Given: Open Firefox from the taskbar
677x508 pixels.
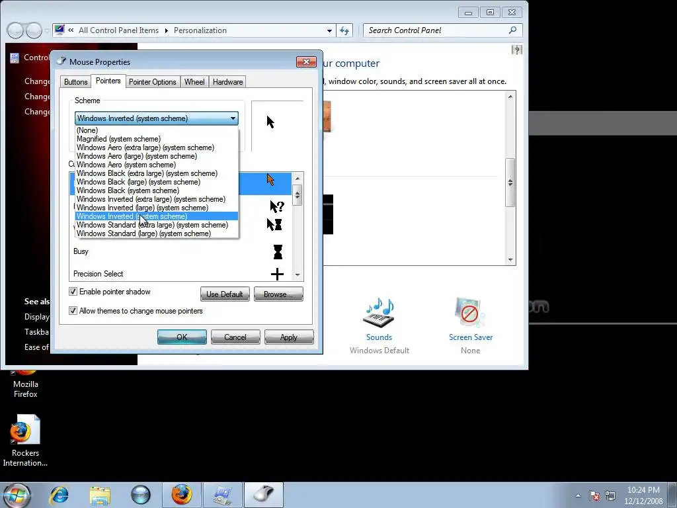Looking at the screenshot, I should point(182,495).
